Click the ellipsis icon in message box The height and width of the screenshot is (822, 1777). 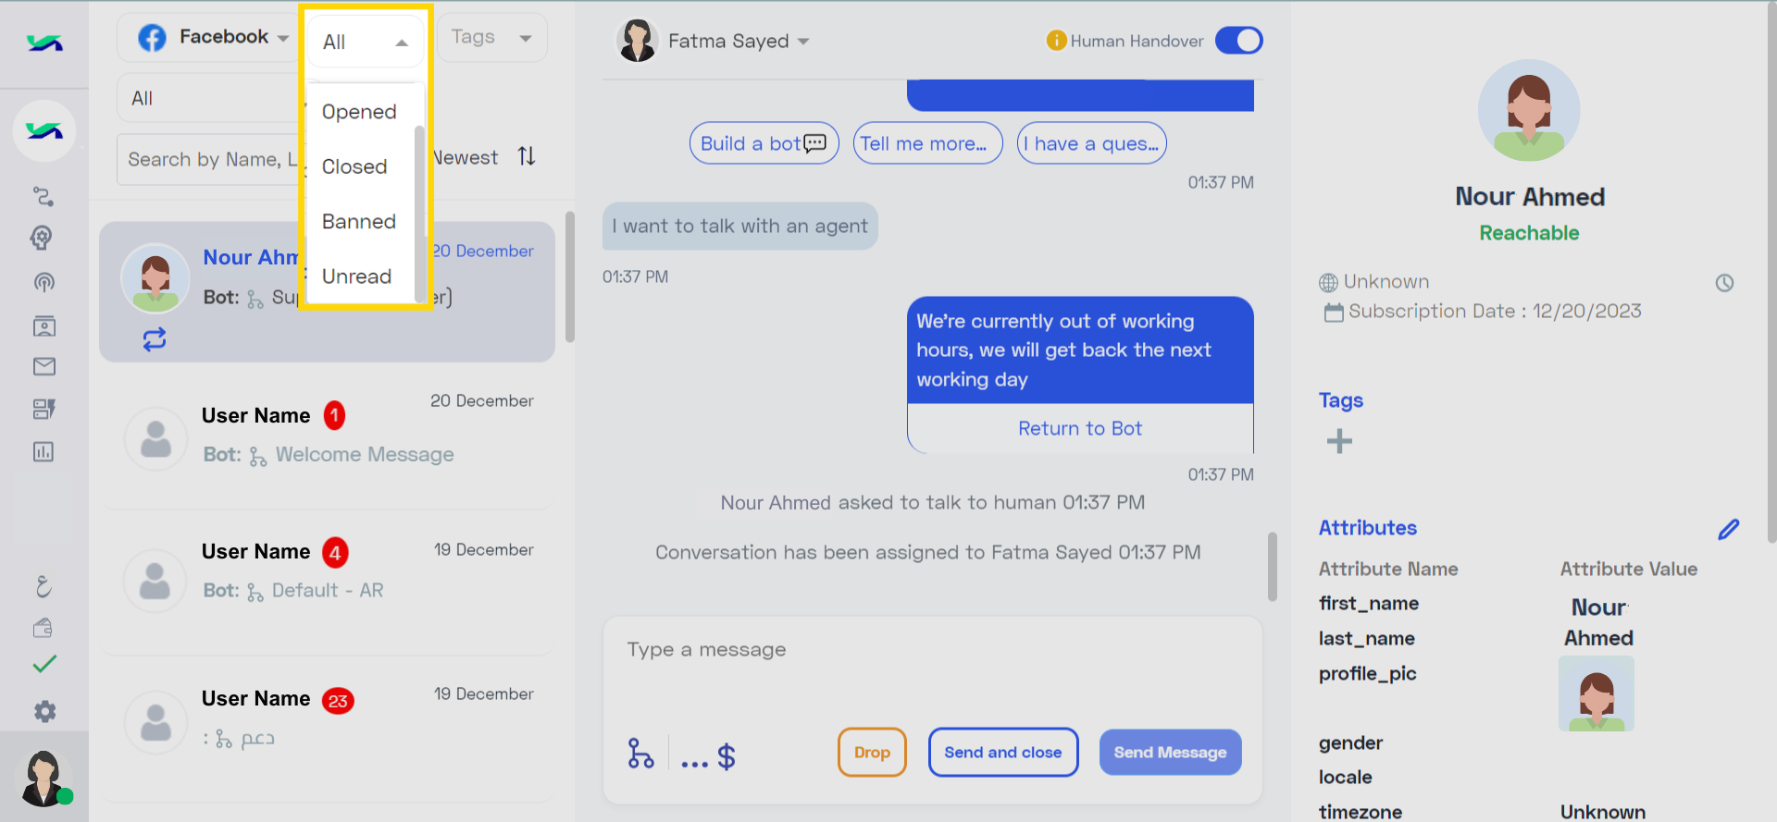click(x=694, y=763)
